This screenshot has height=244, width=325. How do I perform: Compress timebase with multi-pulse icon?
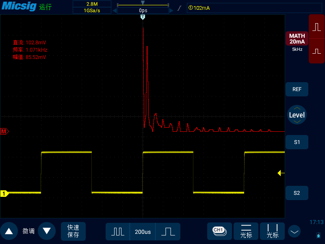(x=118, y=231)
